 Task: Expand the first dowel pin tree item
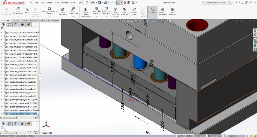2,64
